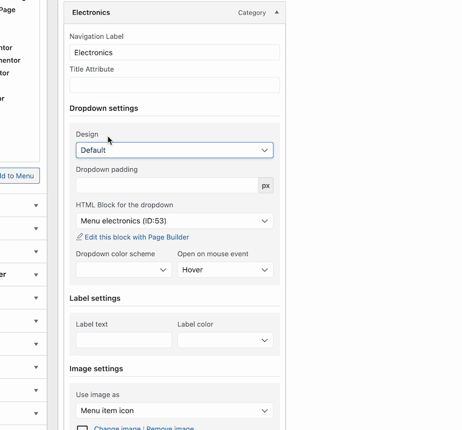
Task: Focus the Title Attribute input field
Action: [174, 85]
